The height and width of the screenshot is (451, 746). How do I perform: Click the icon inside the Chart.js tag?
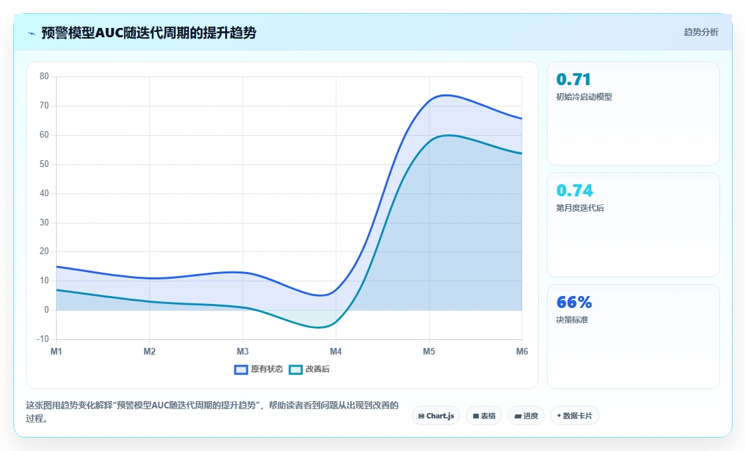click(x=421, y=416)
